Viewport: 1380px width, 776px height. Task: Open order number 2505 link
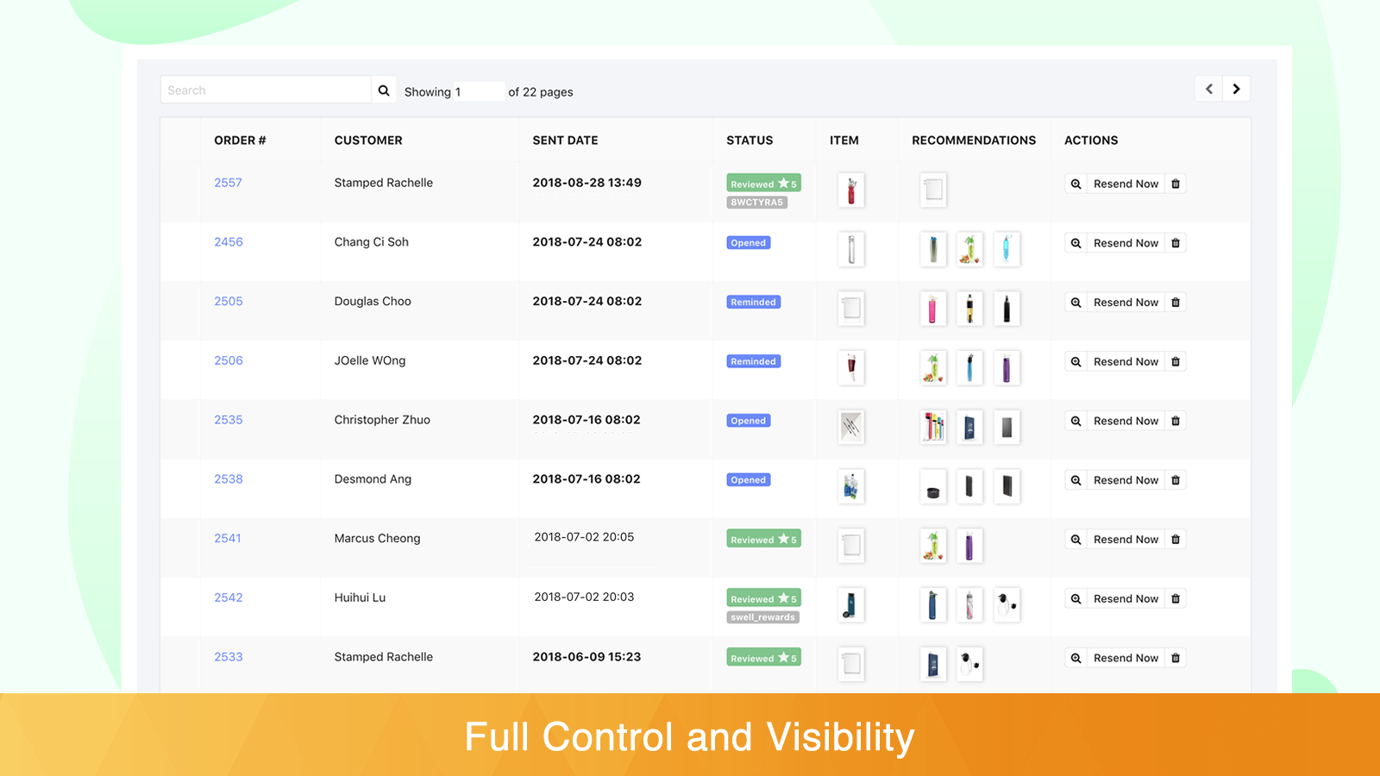tap(229, 302)
